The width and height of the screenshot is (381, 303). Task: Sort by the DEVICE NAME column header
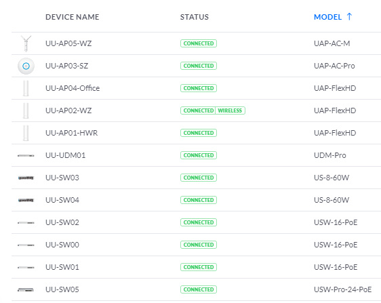pyautogui.click(x=73, y=17)
